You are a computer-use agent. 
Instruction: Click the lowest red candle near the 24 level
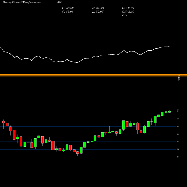click(77, 153)
